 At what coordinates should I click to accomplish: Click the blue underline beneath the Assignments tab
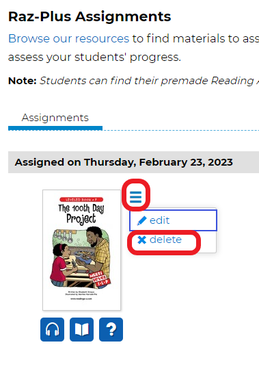55,129
